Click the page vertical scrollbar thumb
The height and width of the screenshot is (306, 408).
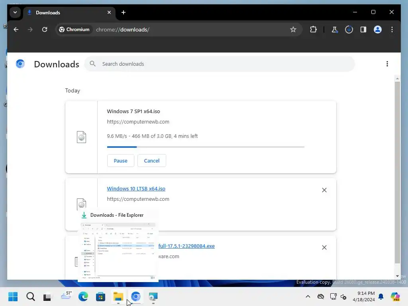point(397,172)
